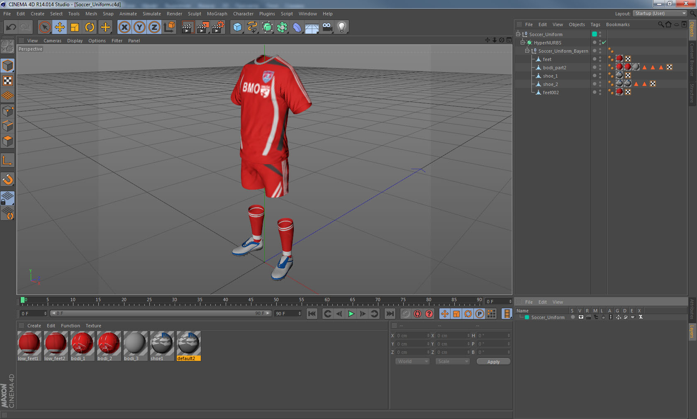The width and height of the screenshot is (697, 419).
Task: Open the spline tools icon
Action: click(252, 27)
